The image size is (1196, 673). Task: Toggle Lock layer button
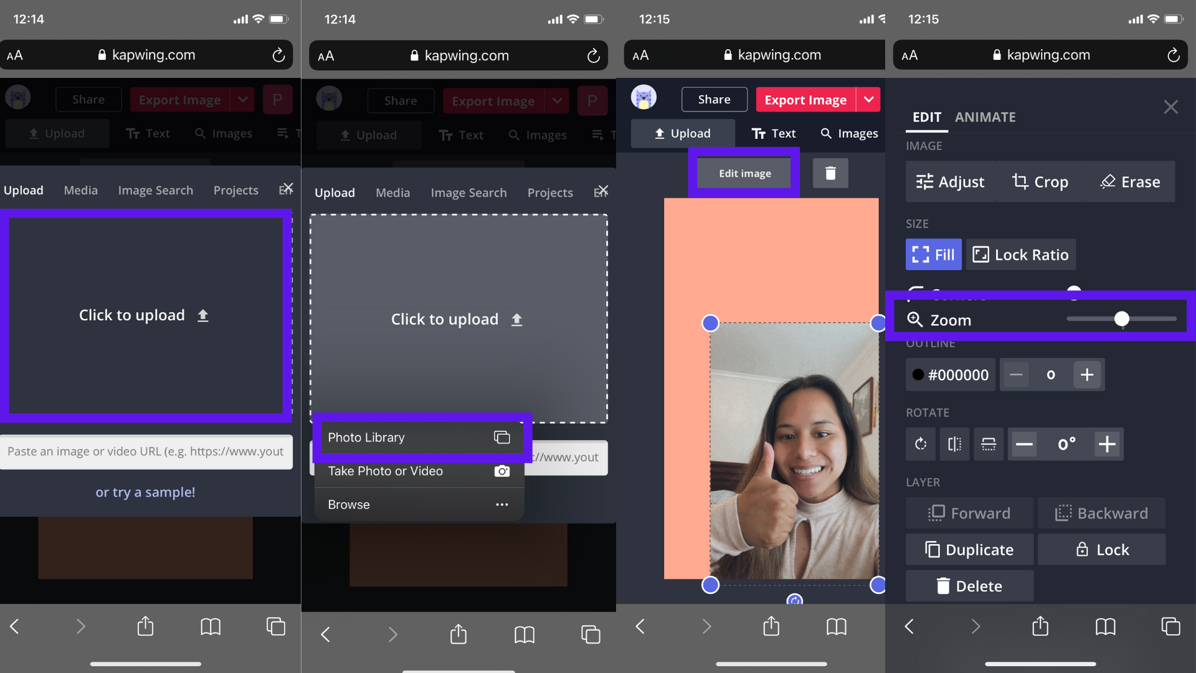click(1101, 550)
